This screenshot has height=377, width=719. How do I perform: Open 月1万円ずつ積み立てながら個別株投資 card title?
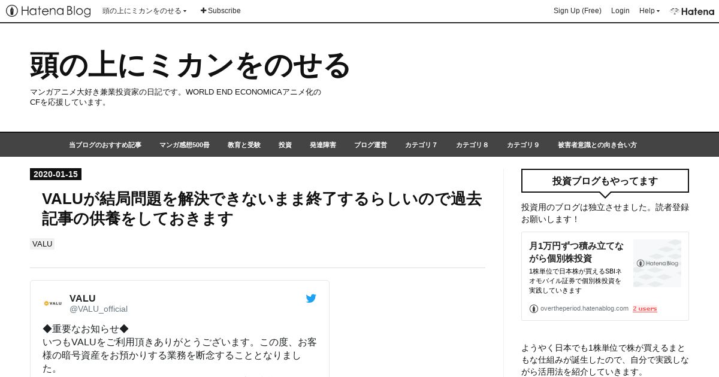[576, 252]
